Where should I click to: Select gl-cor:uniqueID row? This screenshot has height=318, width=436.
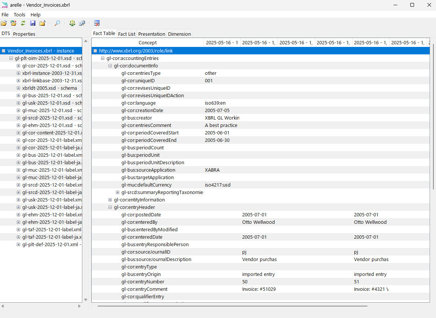tap(260, 81)
